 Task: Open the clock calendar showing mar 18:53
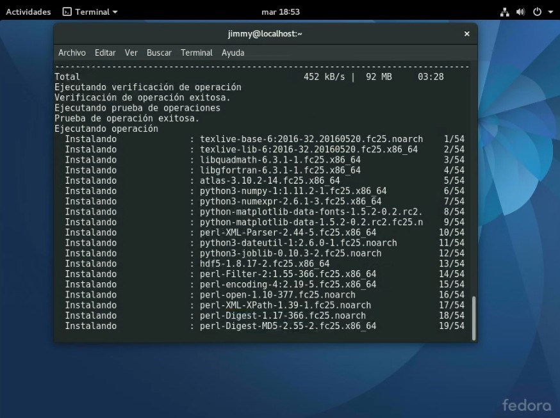point(281,12)
